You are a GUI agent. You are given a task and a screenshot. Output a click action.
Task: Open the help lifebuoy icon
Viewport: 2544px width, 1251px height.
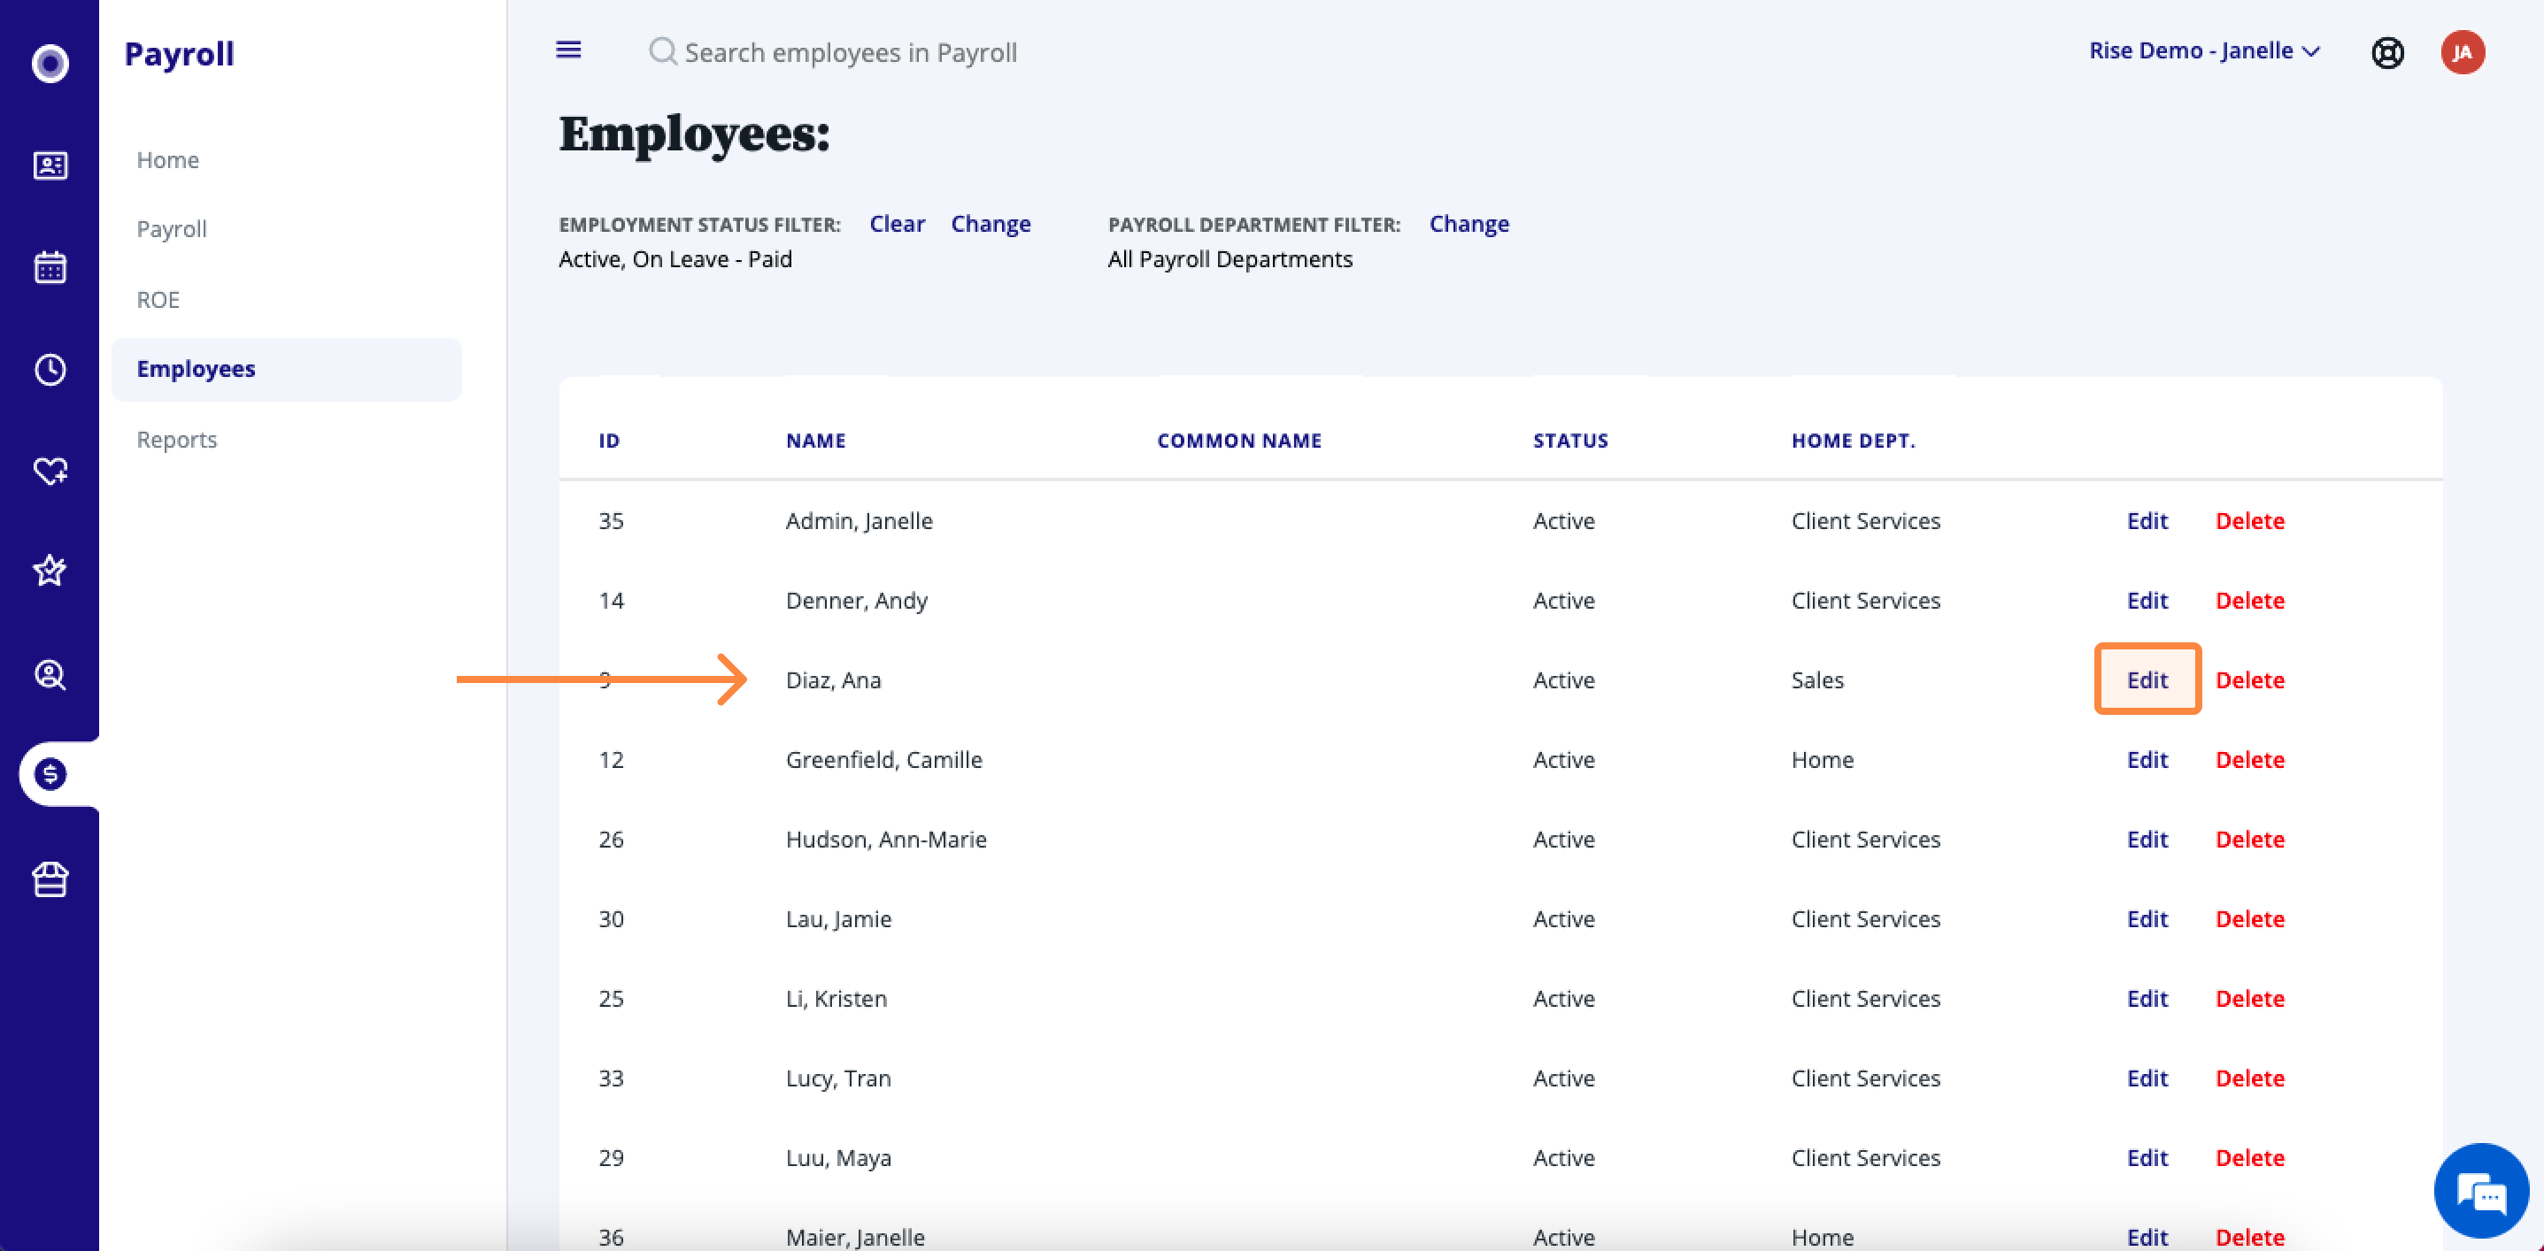pos(2388,52)
